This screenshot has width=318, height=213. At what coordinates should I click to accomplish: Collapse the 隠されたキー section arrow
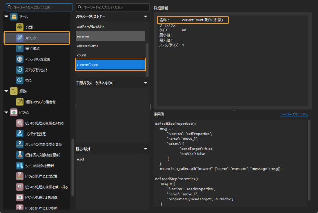tap(146, 149)
